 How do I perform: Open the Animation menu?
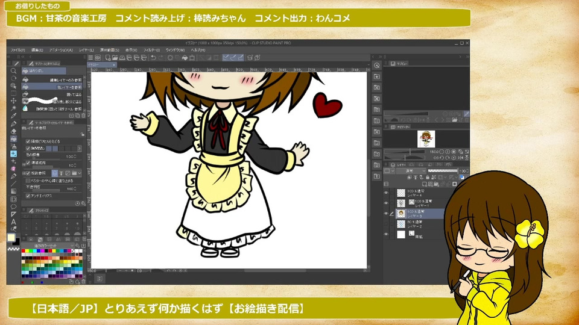pyautogui.click(x=61, y=50)
